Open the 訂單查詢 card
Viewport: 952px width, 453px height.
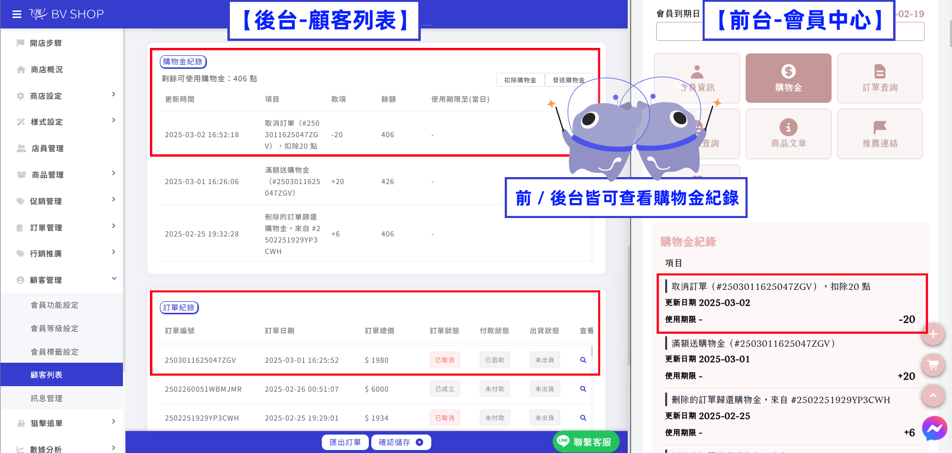pyautogui.click(x=880, y=78)
